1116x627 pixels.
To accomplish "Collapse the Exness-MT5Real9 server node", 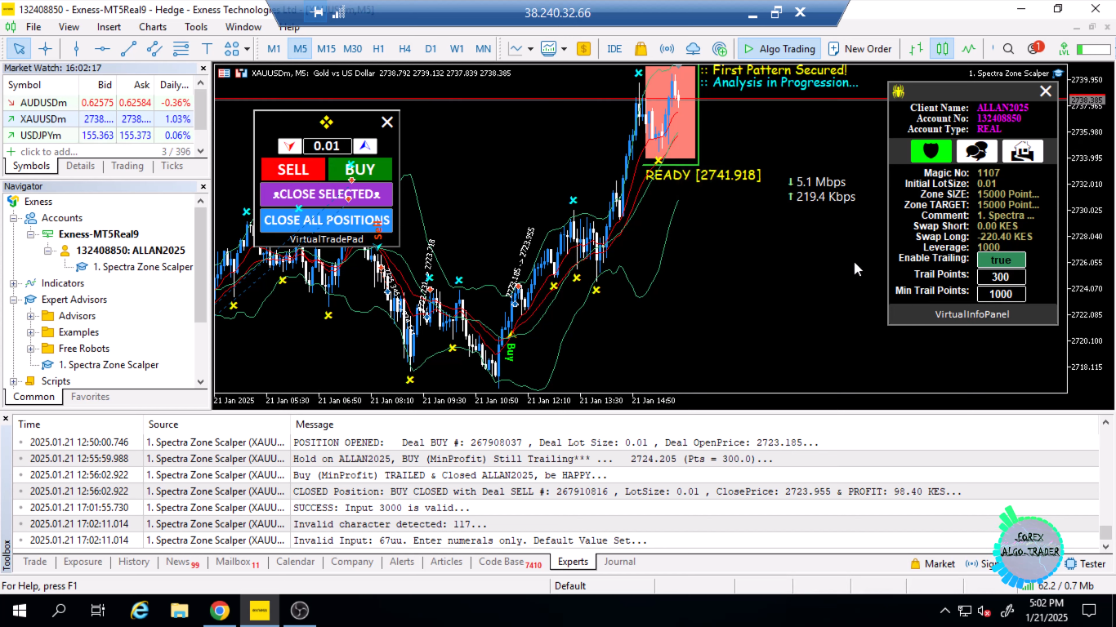I will coord(30,234).
